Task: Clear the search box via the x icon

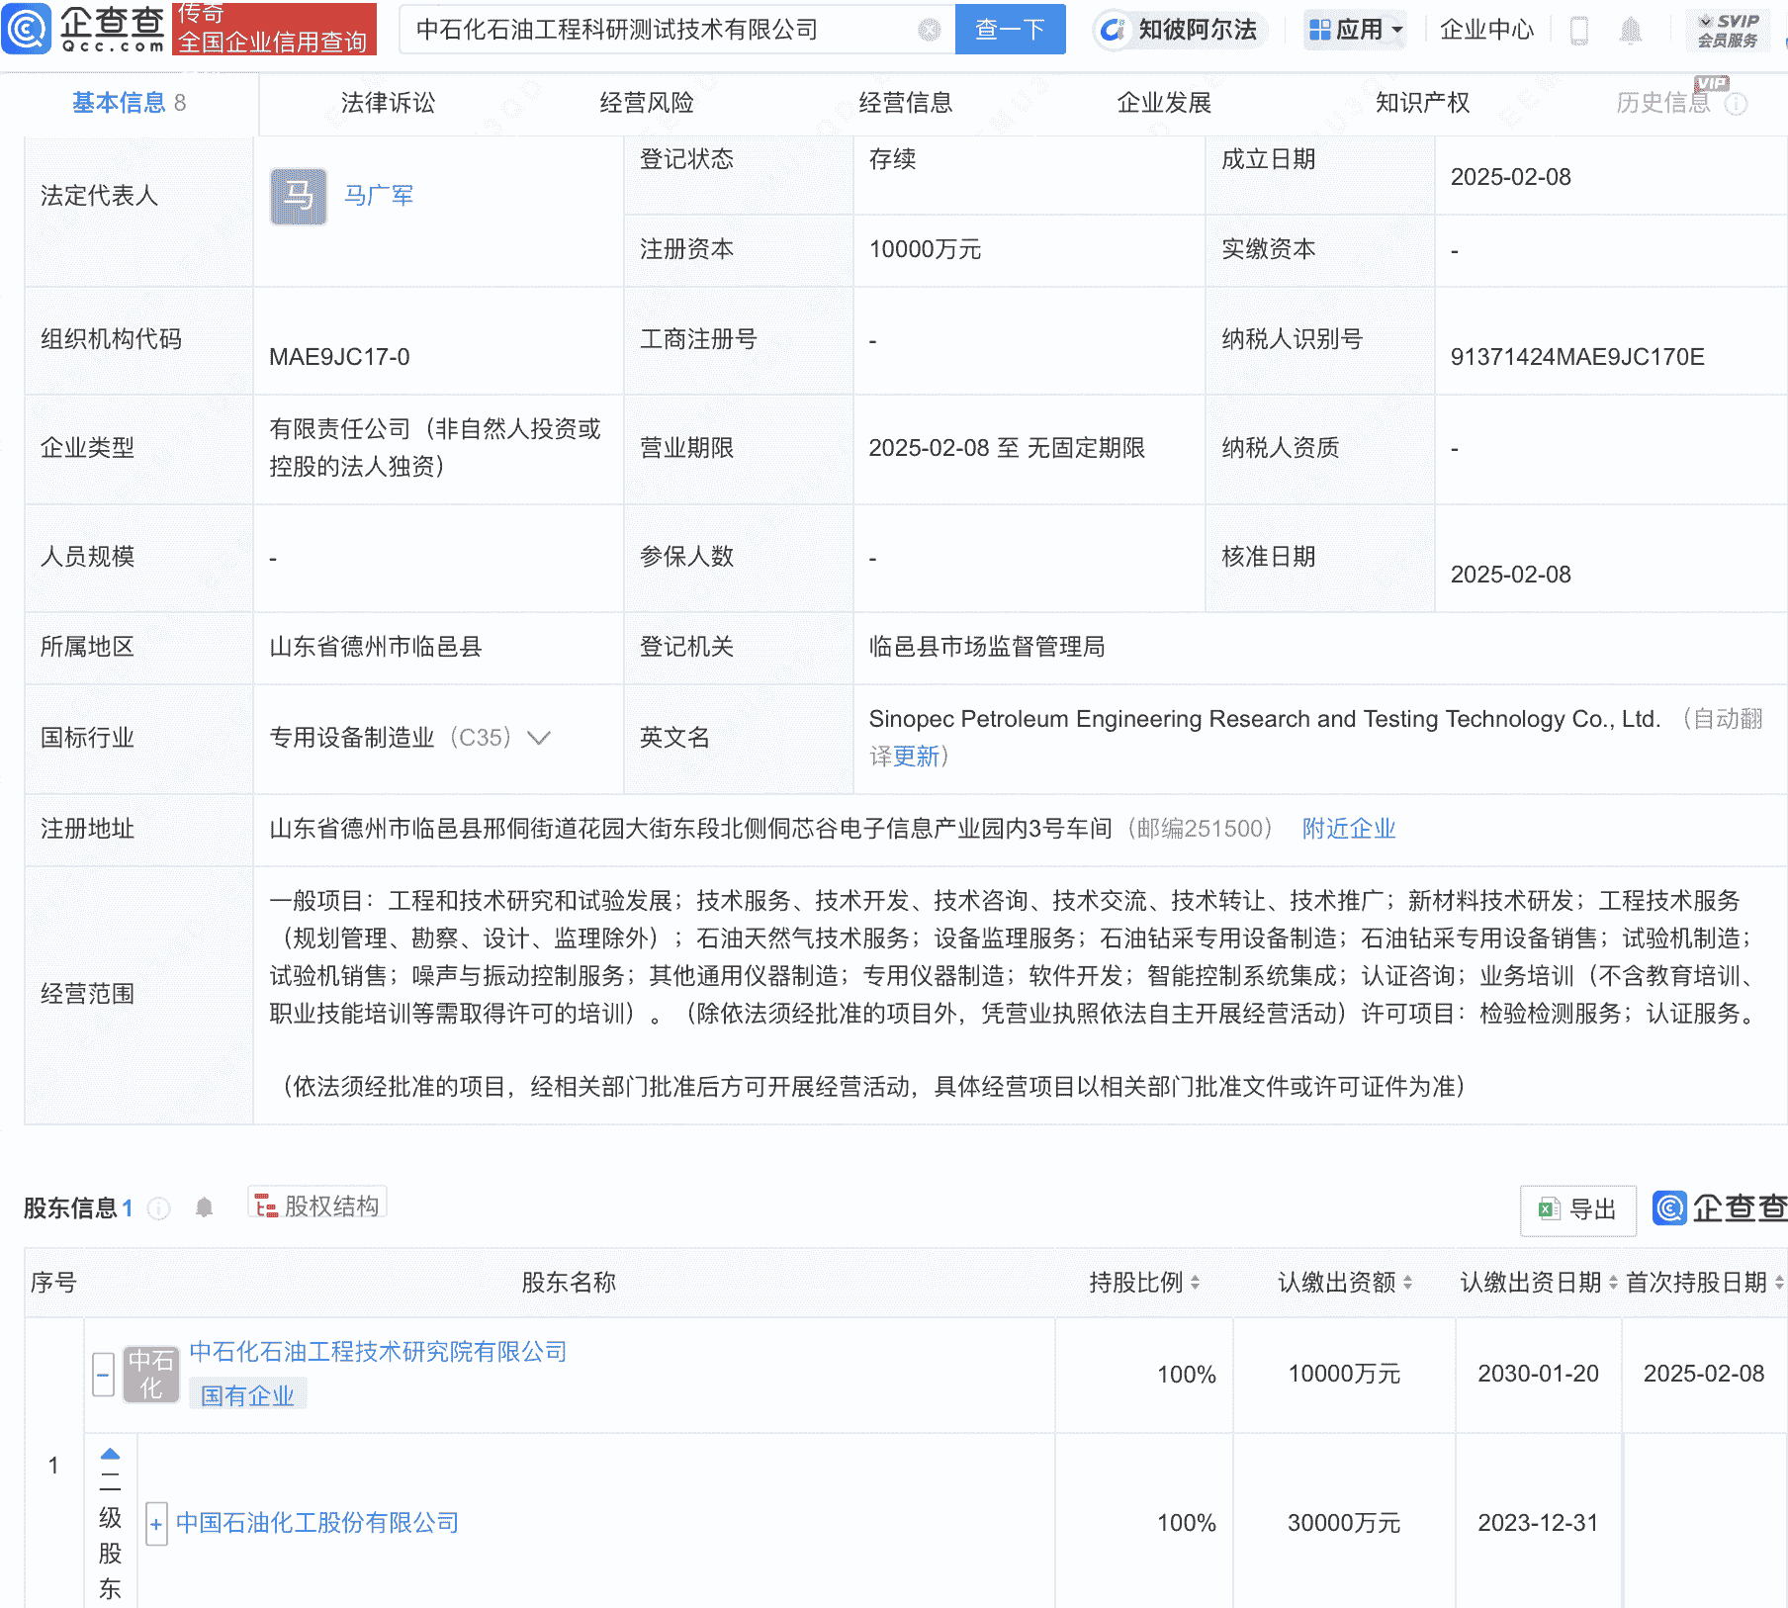Action: (927, 30)
